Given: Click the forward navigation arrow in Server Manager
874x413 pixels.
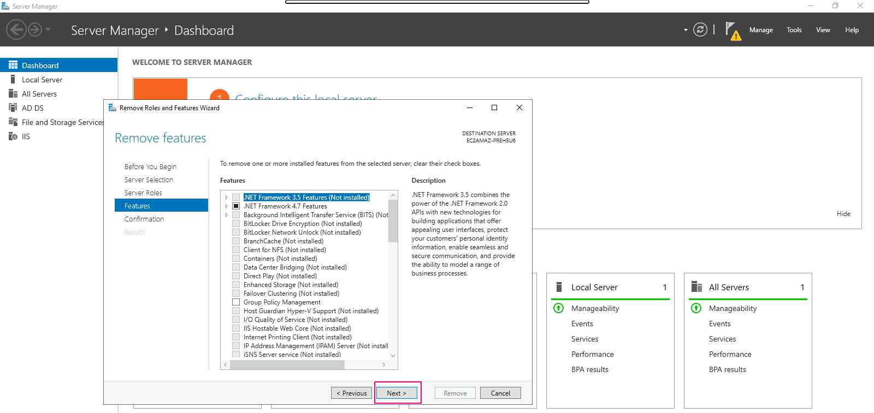Looking at the screenshot, I should pos(35,29).
